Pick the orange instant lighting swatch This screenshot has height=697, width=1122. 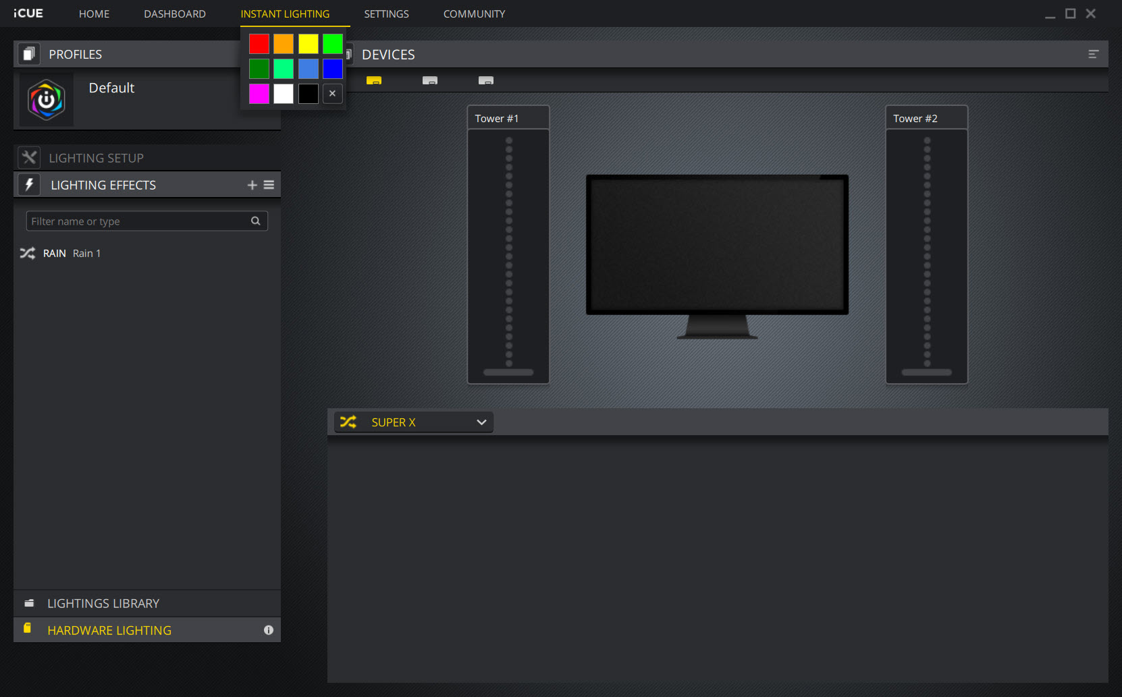click(284, 44)
